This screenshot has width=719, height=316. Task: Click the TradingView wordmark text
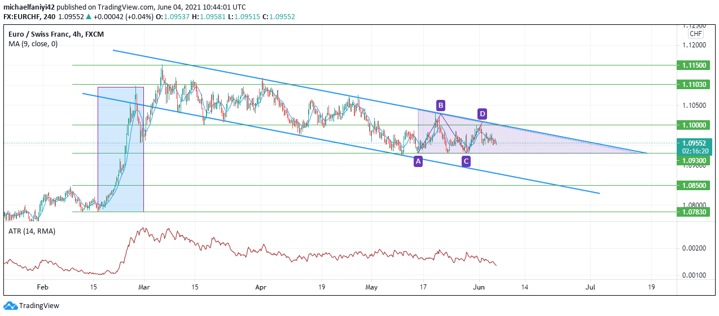coord(39,306)
